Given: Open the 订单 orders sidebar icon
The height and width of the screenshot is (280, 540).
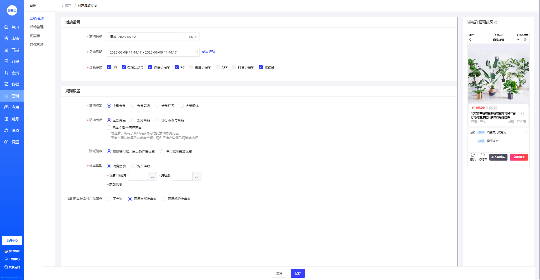Looking at the screenshot, I should (x=6, y=61).
